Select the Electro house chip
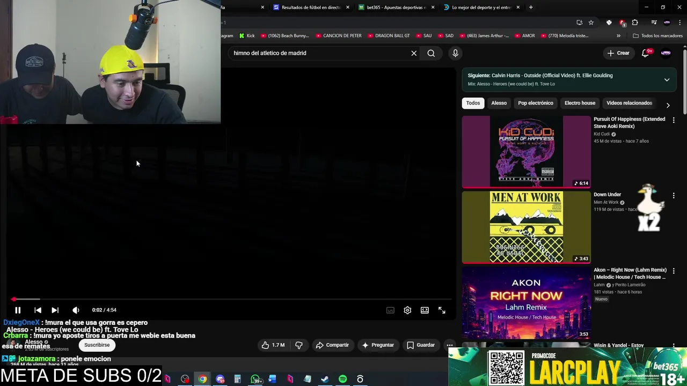Viewport: 687px width, 386px height. coord(580,103)
